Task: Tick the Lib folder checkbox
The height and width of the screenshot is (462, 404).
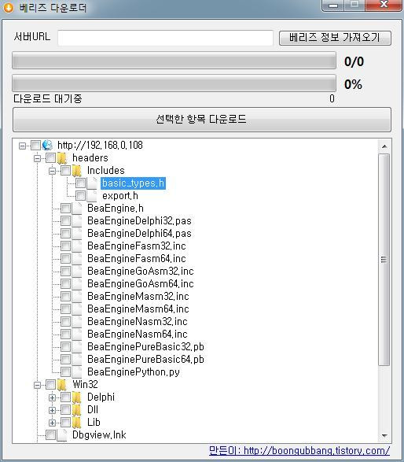Action: (65, 423)
